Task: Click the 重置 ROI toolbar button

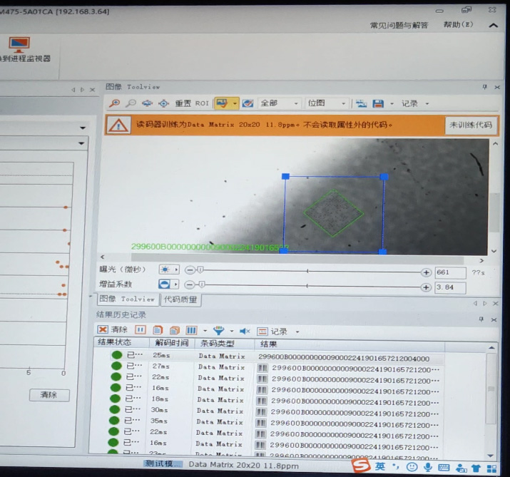Action: point(192,103)
